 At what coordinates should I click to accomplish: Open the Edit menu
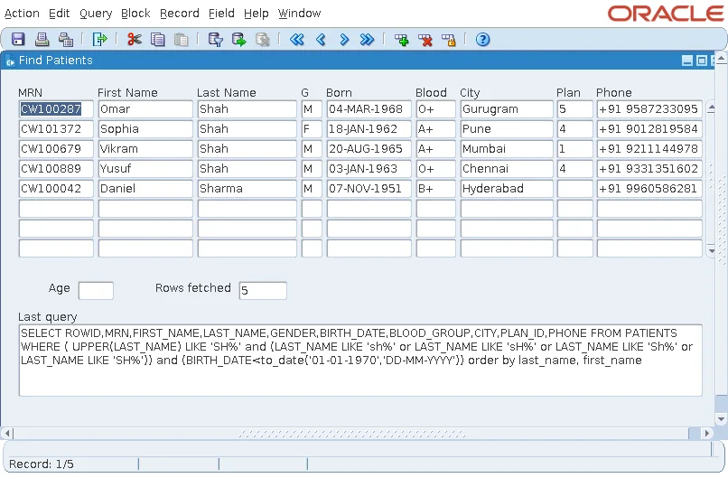(x=60, y=14)
